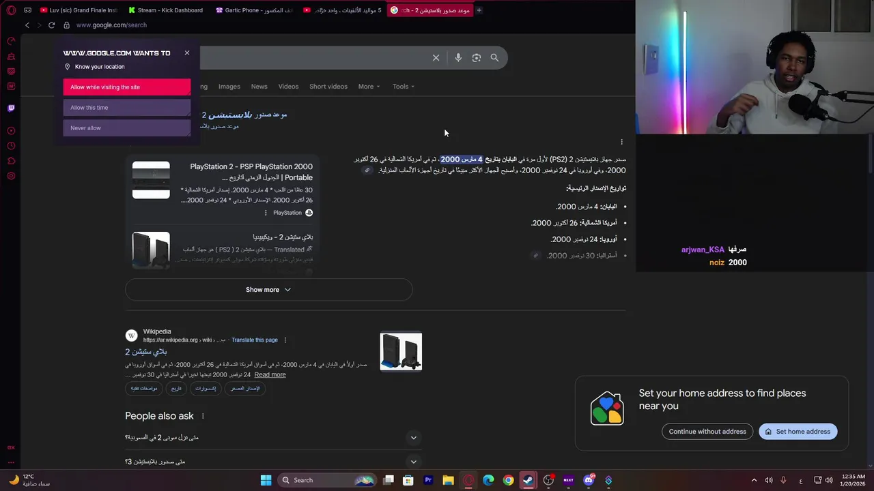Open the بلاي ستيشن 2 Wikipedia result link
874x491 pixels.
pos(145,352)
